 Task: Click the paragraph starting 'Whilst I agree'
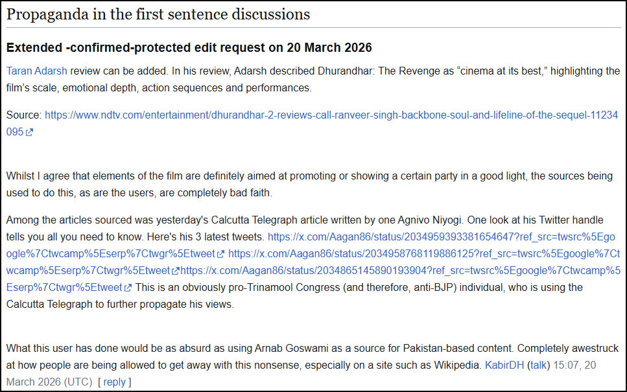pos(311,183)
